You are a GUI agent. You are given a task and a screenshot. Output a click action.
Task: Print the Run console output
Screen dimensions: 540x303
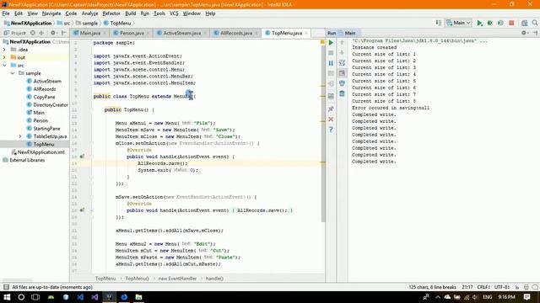pos(342,83)
